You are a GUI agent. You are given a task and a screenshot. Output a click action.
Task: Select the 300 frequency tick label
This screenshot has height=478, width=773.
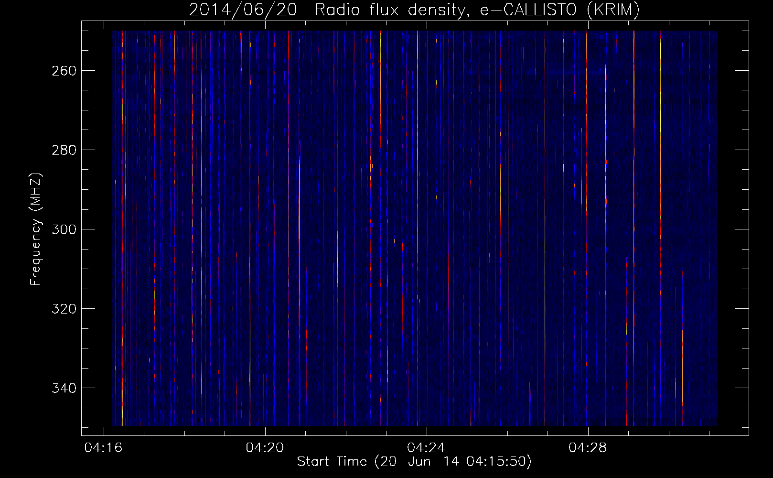coord(64,229)
